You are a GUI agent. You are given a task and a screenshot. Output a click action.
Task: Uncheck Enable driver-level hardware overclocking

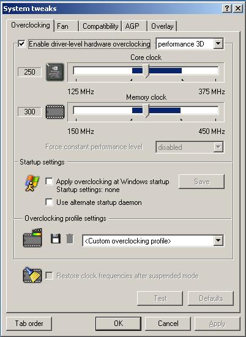(21, 44)
